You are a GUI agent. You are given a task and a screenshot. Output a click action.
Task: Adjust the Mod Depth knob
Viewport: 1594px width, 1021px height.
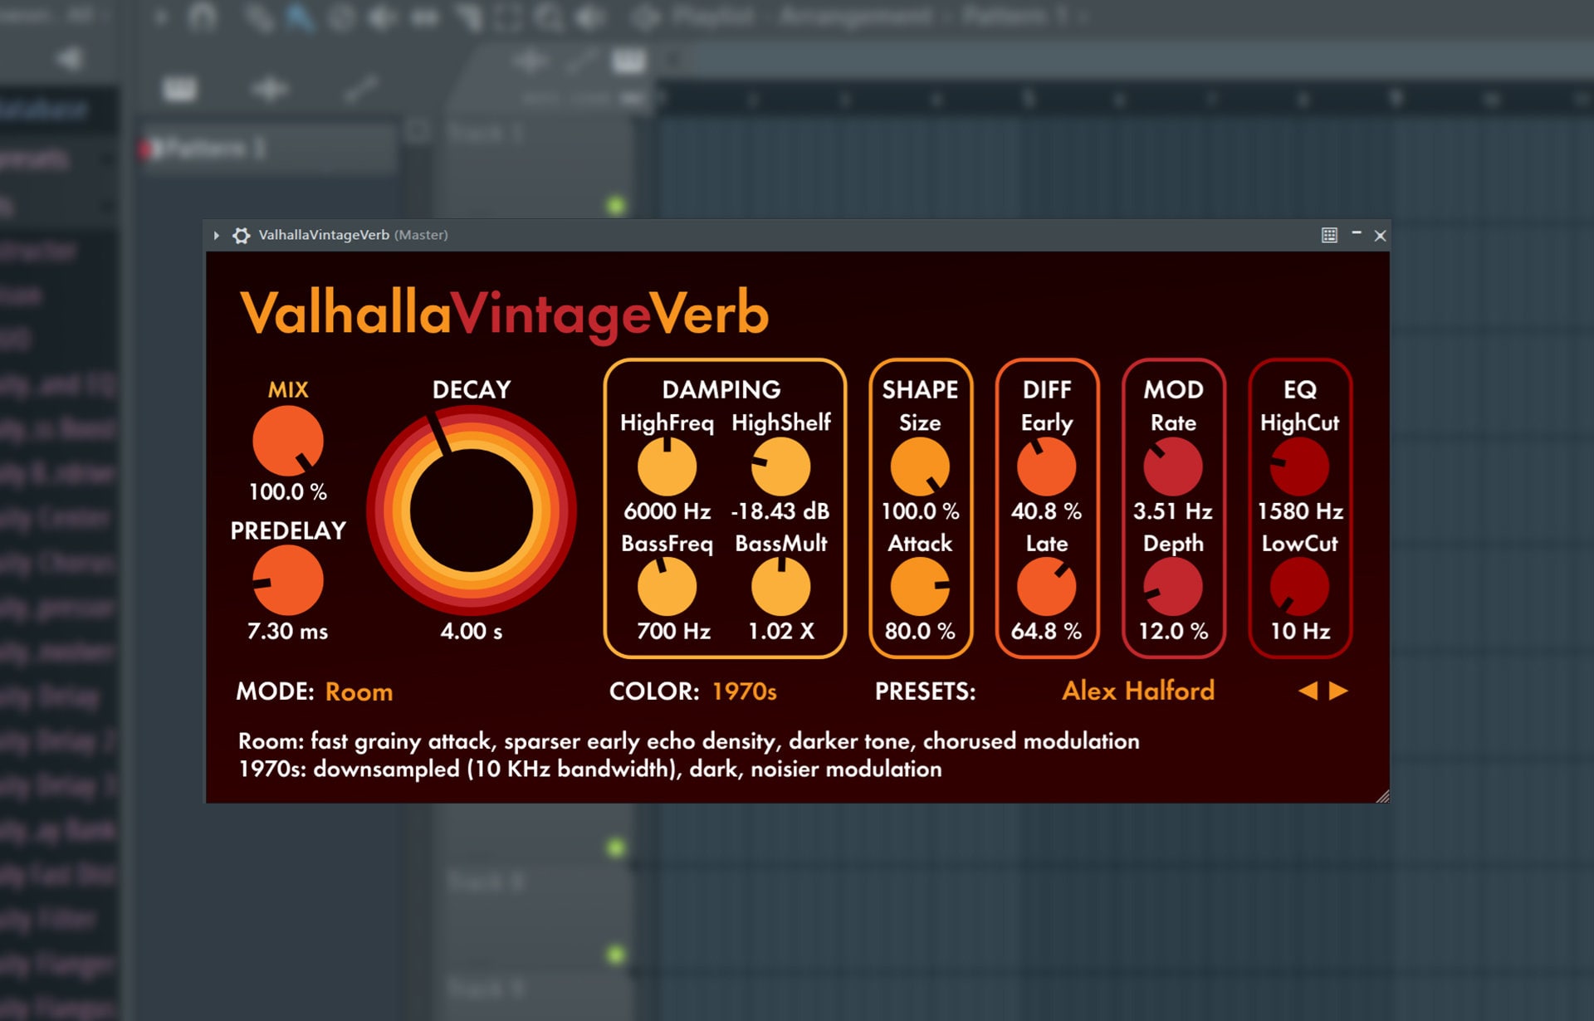click(1173, 587)
